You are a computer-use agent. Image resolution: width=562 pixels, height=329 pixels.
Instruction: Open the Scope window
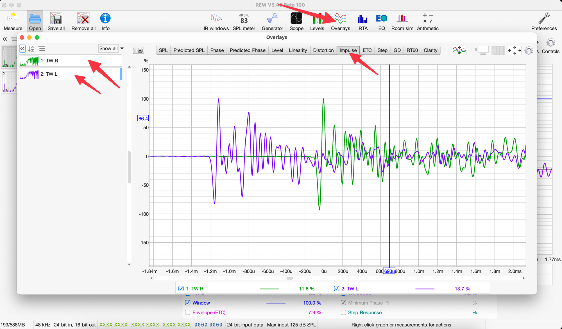[296, 21]
